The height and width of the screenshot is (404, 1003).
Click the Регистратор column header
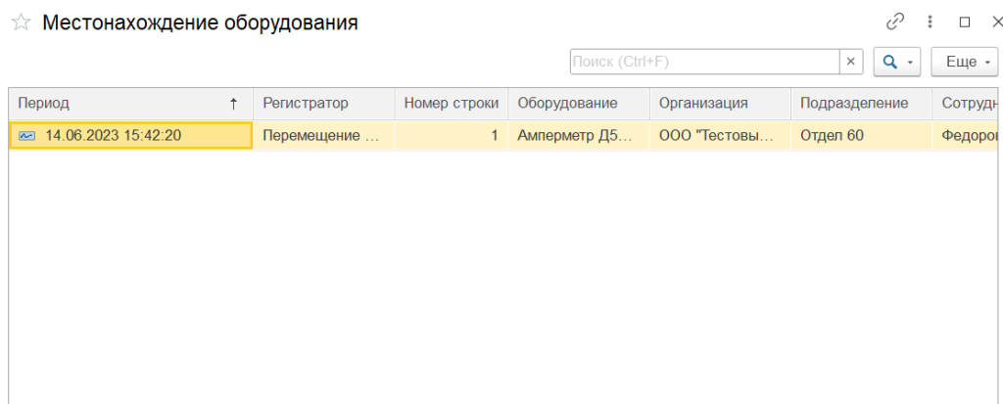tap(323, 104)
